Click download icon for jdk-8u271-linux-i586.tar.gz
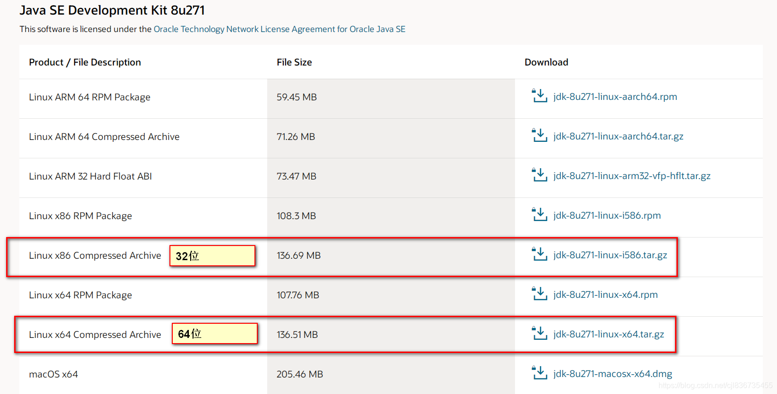Screen dimensions: 777x394 [540, 254]
